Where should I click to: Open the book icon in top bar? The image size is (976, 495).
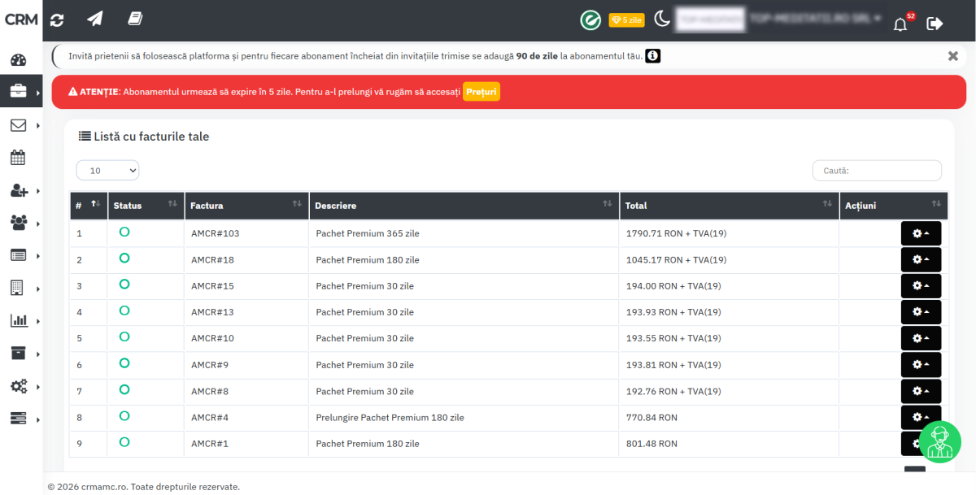135,20
